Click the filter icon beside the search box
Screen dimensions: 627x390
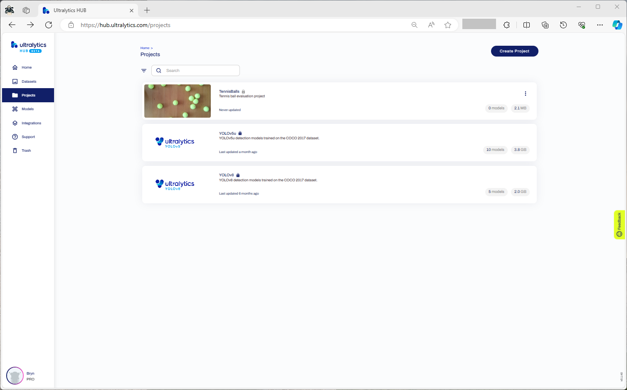[144, 71]
